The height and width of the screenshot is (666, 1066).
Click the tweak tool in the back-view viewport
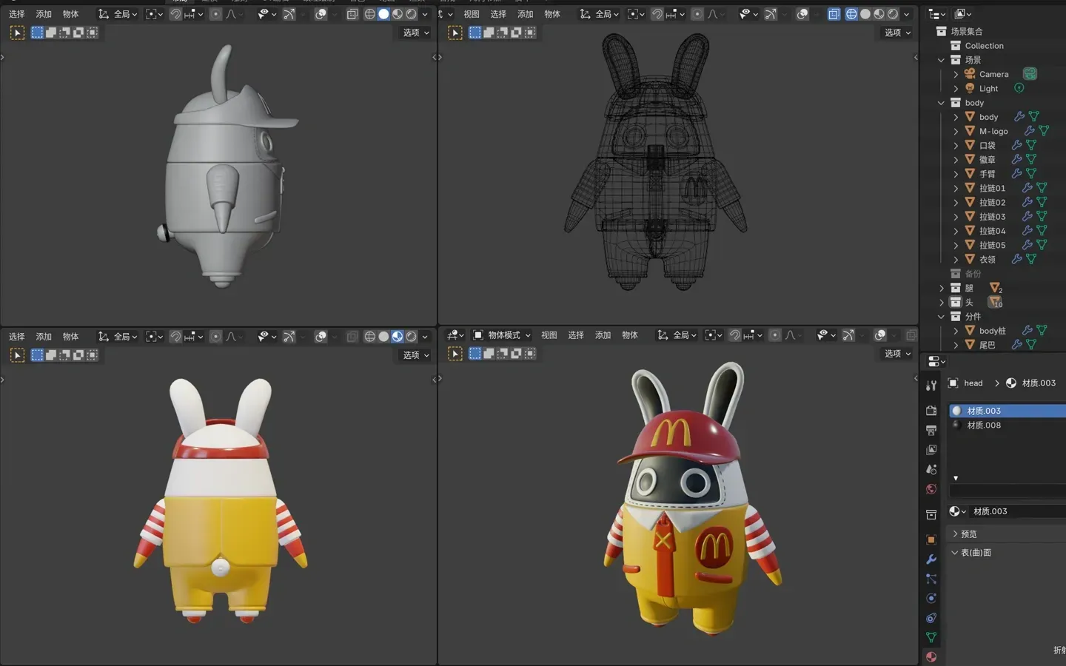point(17,355)
